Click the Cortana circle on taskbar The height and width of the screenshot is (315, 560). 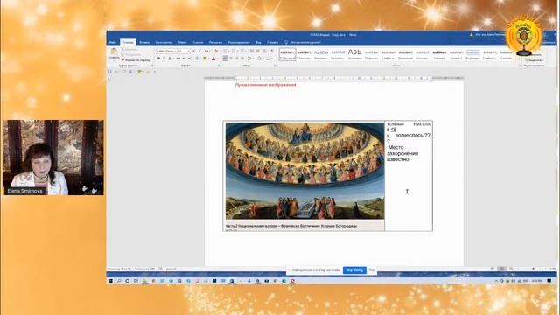128,281
